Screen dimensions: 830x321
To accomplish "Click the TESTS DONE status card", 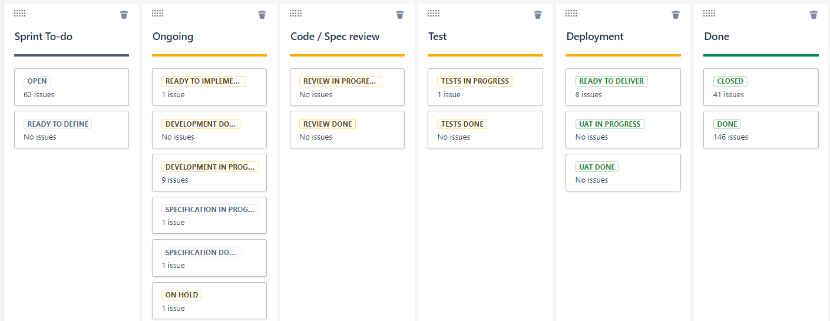I will [x=485, y=130].
